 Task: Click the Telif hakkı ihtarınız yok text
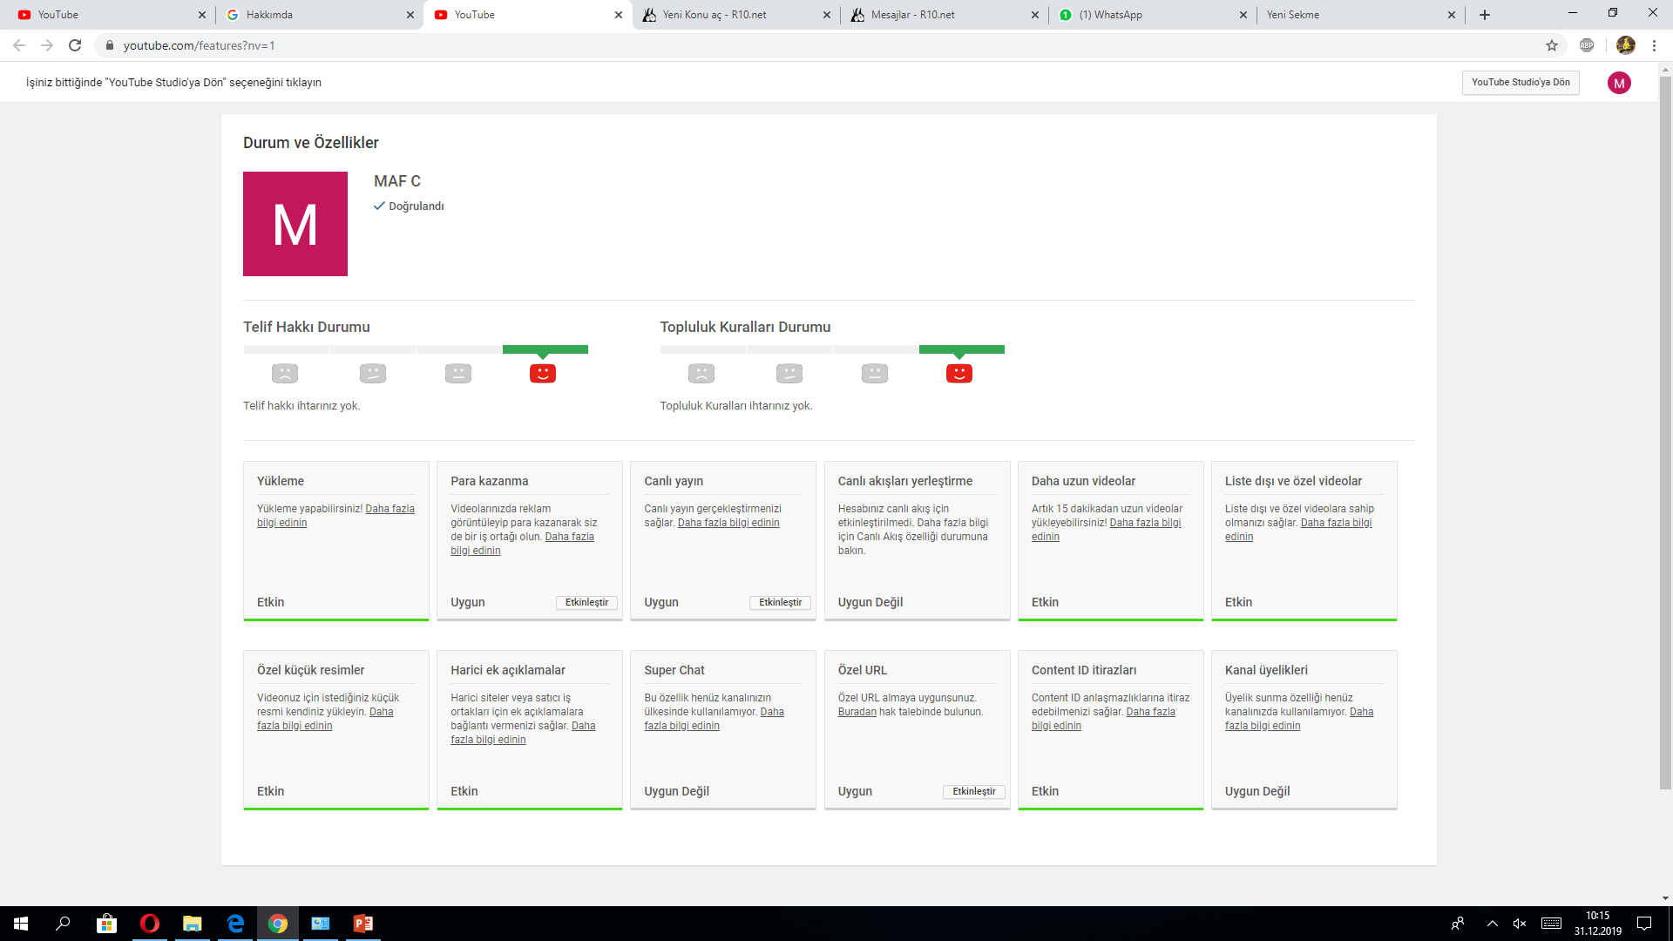(x=301, y=406)
